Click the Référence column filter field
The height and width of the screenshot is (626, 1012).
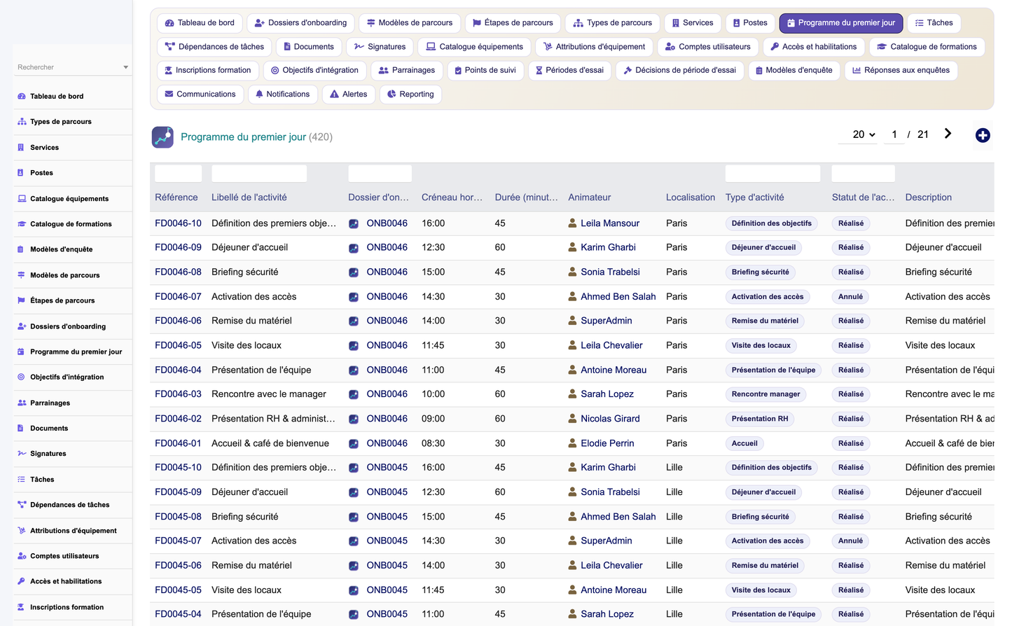pyautogui.click(x=178, y=174)
